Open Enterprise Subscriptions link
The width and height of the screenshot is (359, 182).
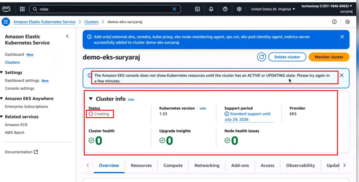(x=27, y=107)
